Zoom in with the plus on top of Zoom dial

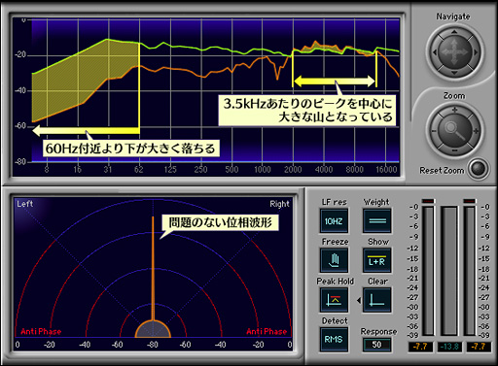point(454,110)
